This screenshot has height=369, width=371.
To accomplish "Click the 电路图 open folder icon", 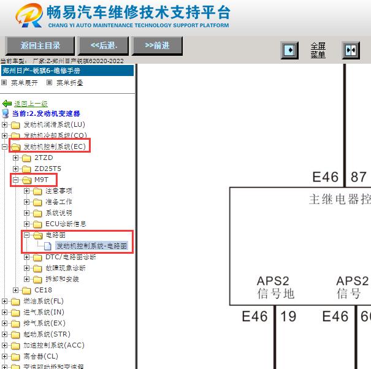I will 38,235.
